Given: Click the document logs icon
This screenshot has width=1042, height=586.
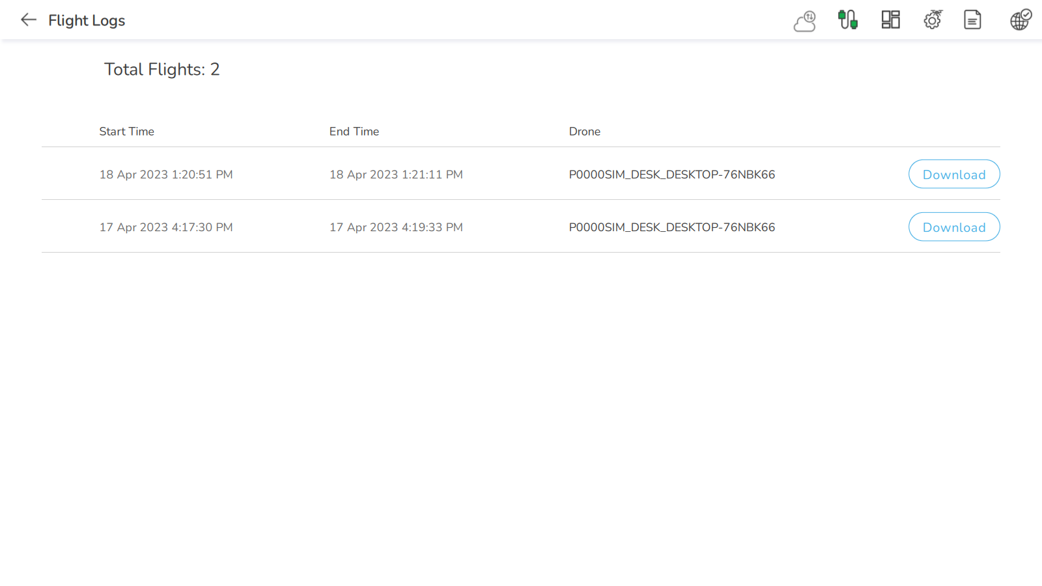Looking at the screenshot, I should [x=972, y=20].
